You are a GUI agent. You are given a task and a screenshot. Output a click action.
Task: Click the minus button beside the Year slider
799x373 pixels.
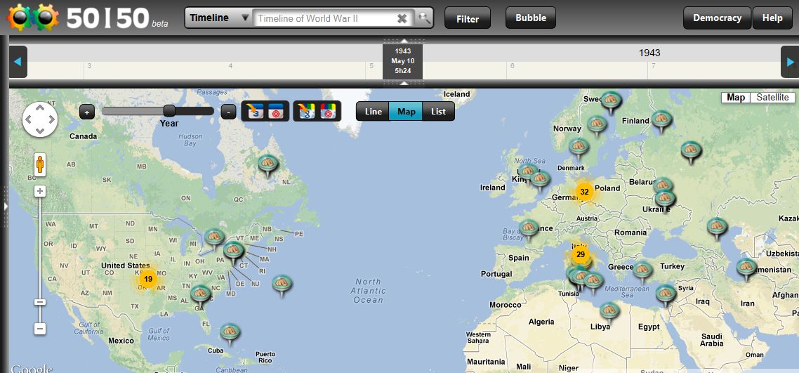228,112
